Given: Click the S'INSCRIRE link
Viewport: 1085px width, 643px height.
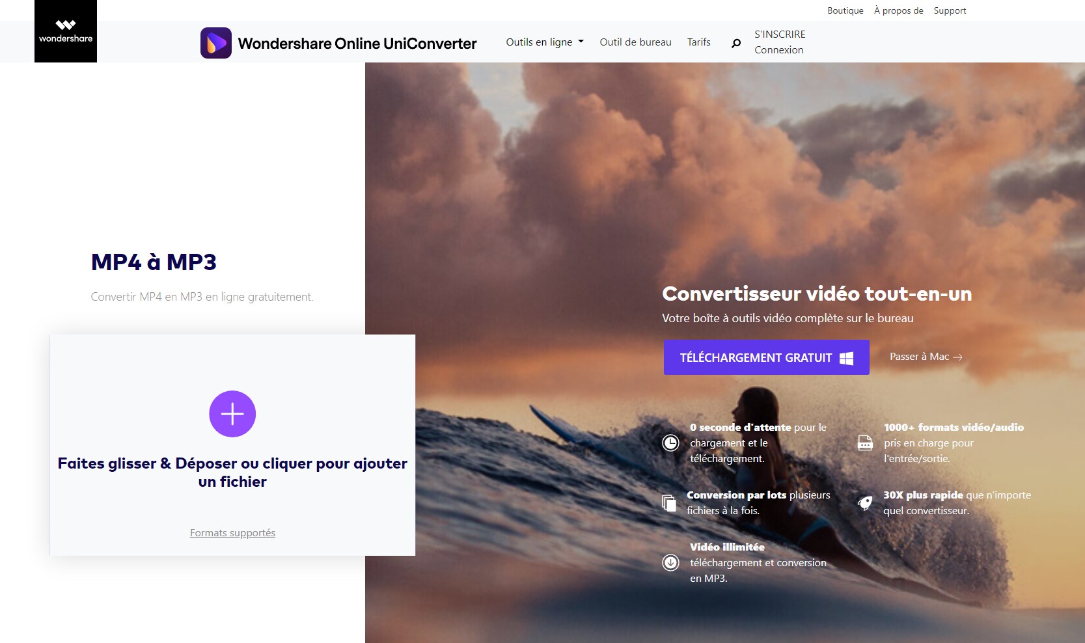Looking at the screenshot, I should pyautogui.click(x=780, y=34).
